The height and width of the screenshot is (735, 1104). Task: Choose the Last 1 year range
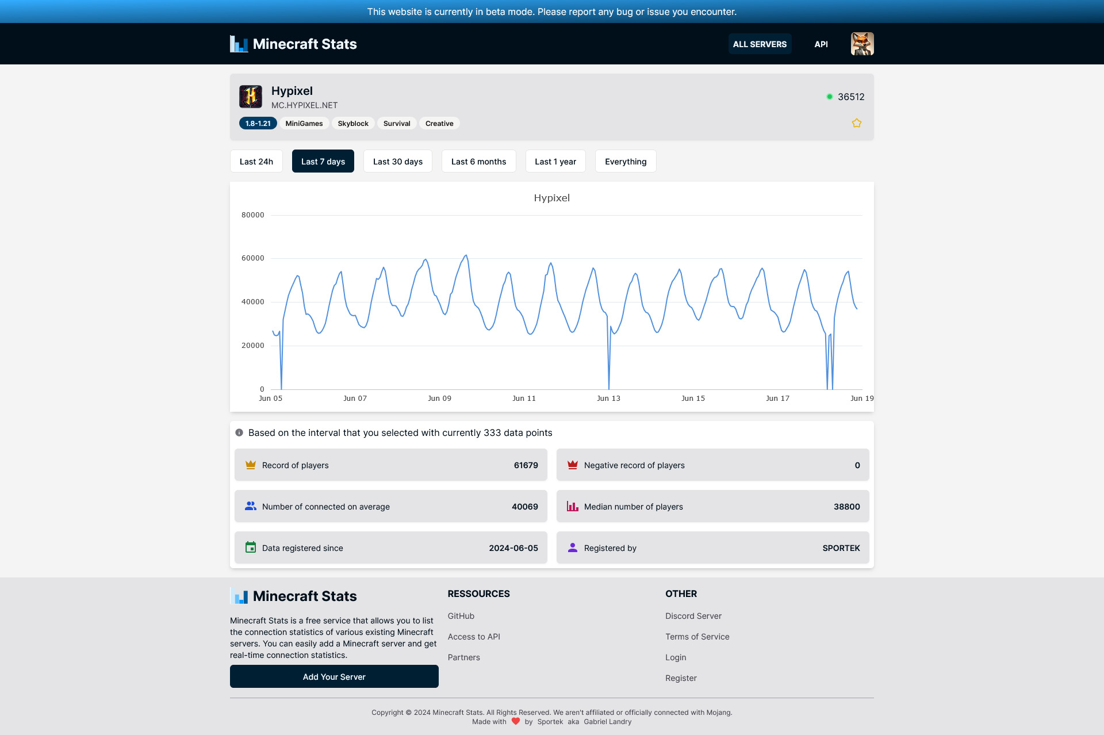tap(555, 161)
